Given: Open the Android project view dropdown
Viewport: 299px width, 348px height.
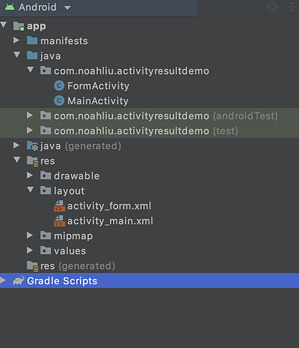Looking at the screenshot, I should point(38,8).
